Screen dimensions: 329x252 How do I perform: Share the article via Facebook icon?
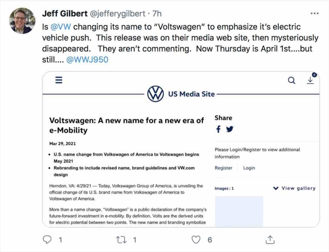pyautogui.click(x=218, y=129)
